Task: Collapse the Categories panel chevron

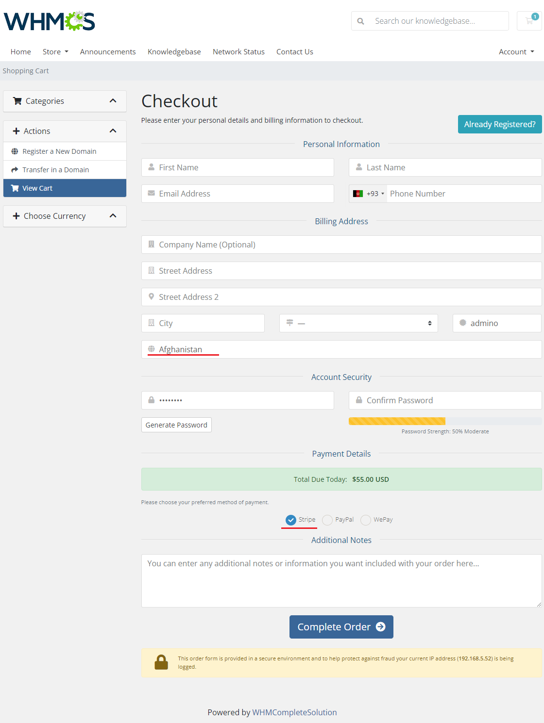Action: click(x=113, y=101)
